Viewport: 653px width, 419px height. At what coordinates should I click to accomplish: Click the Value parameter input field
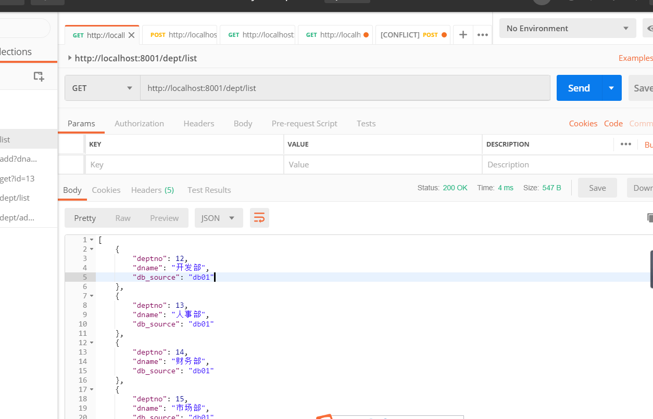click(383, 164)
